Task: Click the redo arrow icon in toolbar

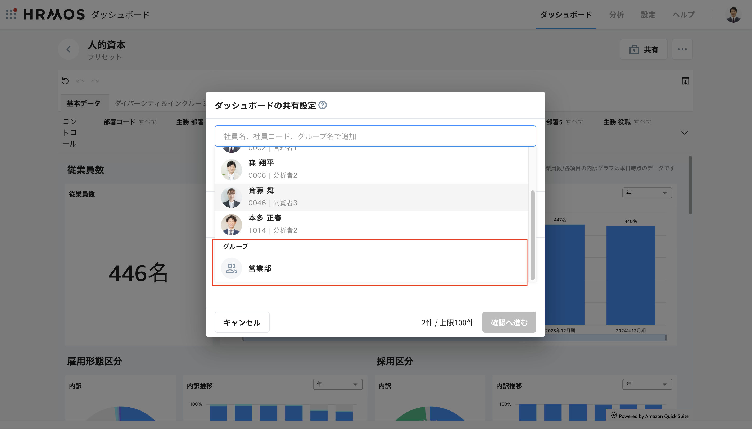Action: [94, 81]
